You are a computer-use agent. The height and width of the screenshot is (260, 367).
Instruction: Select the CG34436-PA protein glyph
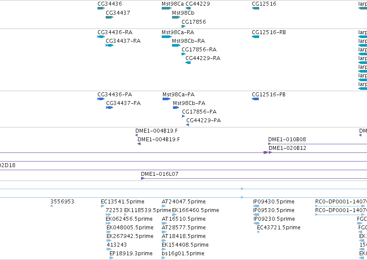(101, 99)
